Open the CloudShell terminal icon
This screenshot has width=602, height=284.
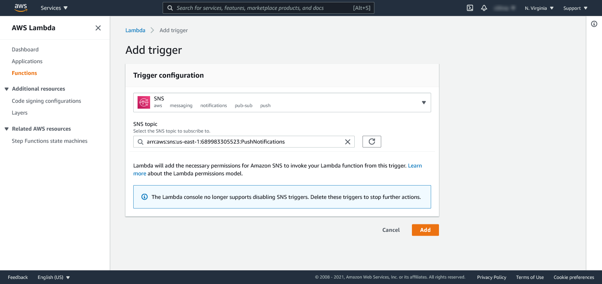point(470,8)
